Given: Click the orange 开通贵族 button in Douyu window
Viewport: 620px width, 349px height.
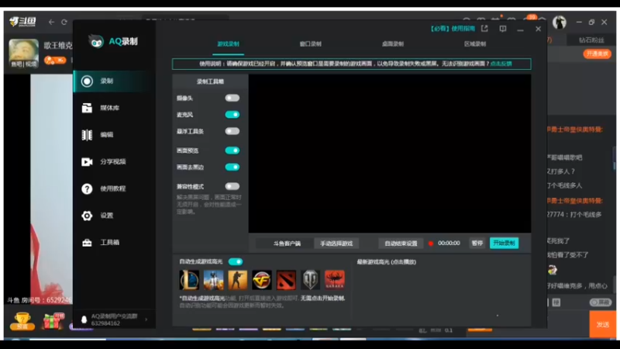Looking at the screenshot, I should pos(597,54).
